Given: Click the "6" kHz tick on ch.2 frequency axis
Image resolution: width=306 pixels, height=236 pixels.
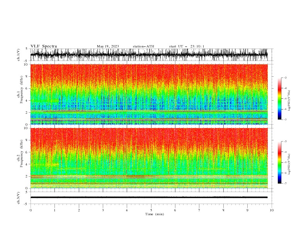Looking at the screenshot, I should pyautogui.click(x=27, y=152).
